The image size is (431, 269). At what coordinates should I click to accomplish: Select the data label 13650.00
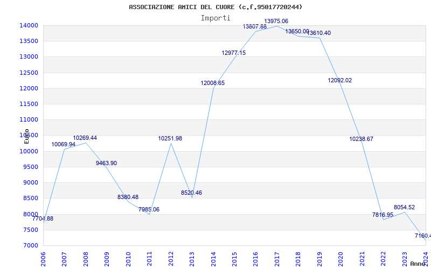pyautogui.click(x=297, y=32)
